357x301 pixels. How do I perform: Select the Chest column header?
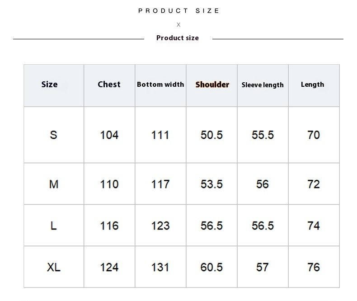109,85
